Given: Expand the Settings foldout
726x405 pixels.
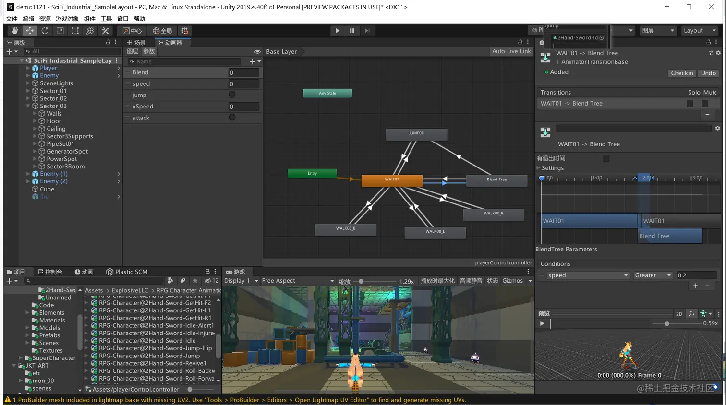Looking at the screenshot, I should [x=538, y=168].
